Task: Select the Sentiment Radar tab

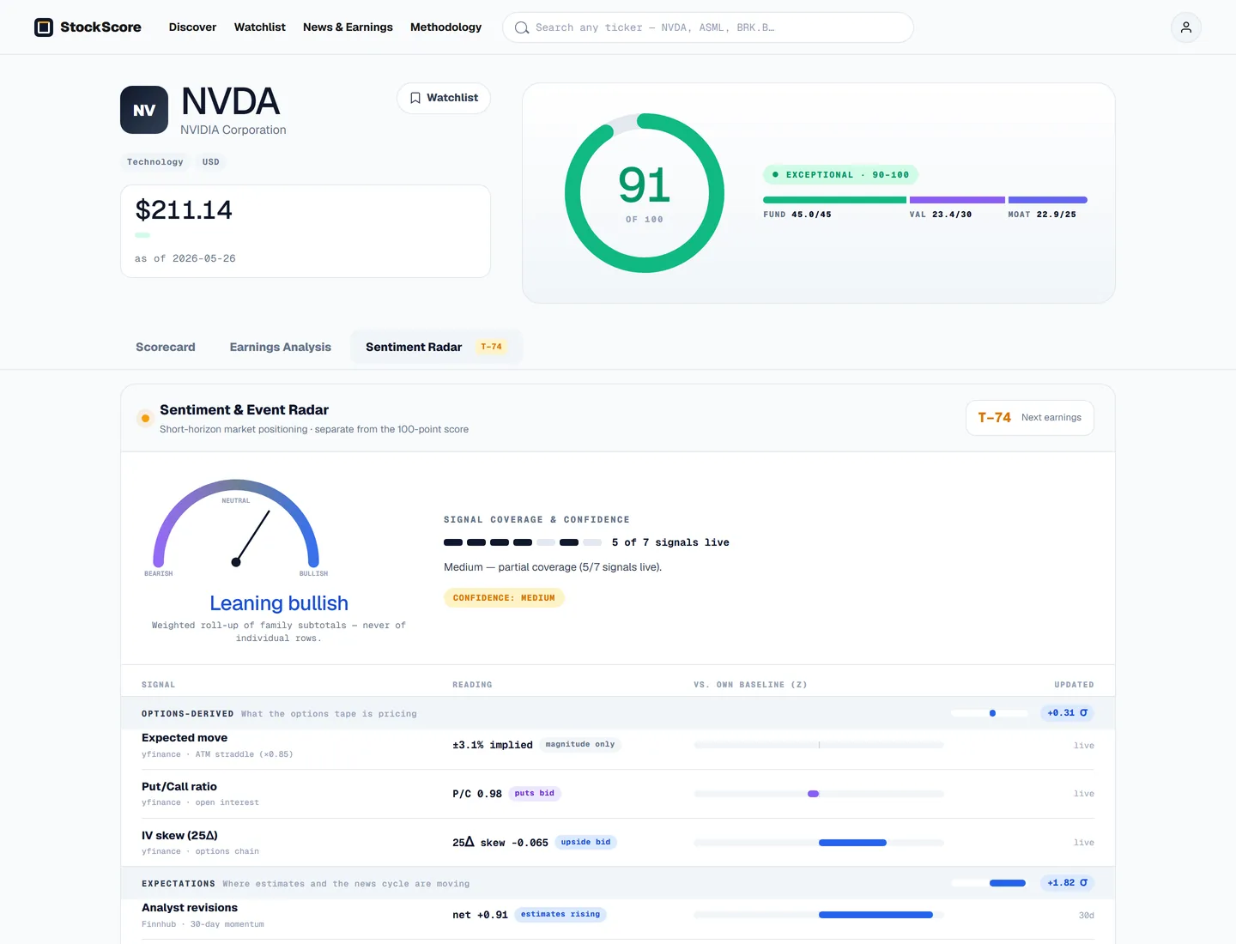Action: [436, 347]
